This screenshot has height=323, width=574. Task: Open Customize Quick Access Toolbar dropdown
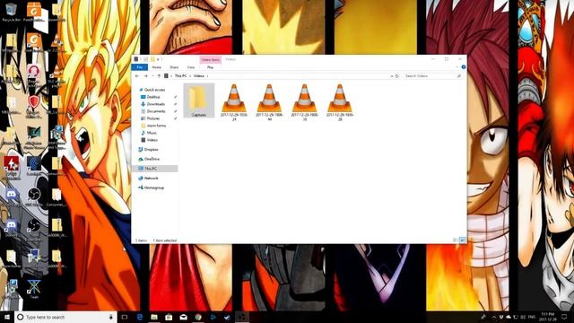pyautogui.click(x=158, y=59)
